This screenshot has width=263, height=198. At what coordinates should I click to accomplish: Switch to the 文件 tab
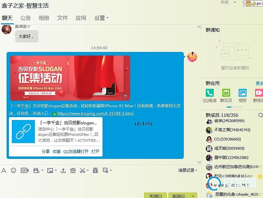[62, 18]
